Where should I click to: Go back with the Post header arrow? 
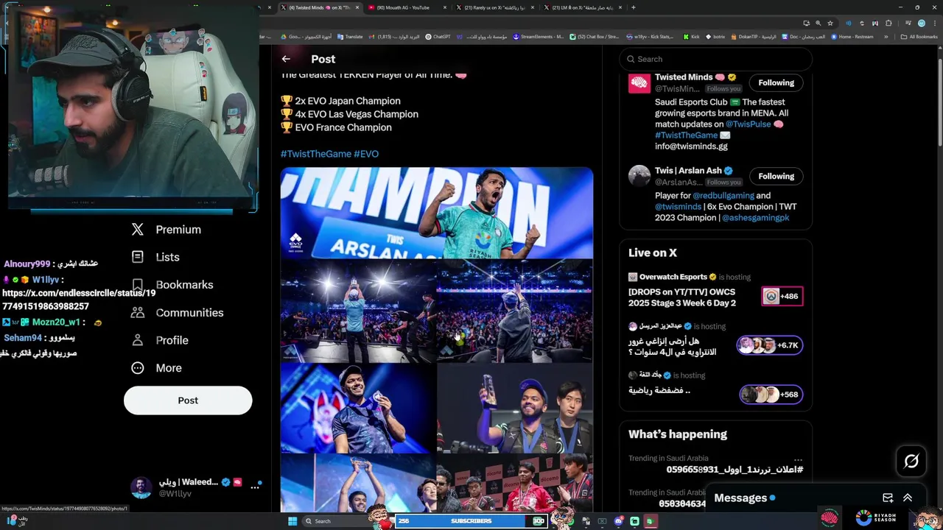pos(286,59)
